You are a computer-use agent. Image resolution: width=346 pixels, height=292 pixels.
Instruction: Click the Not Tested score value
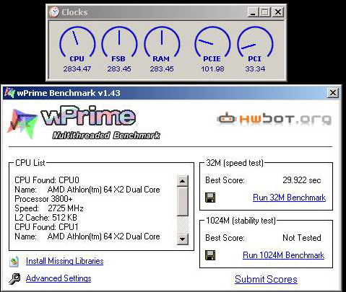(302, 238)
